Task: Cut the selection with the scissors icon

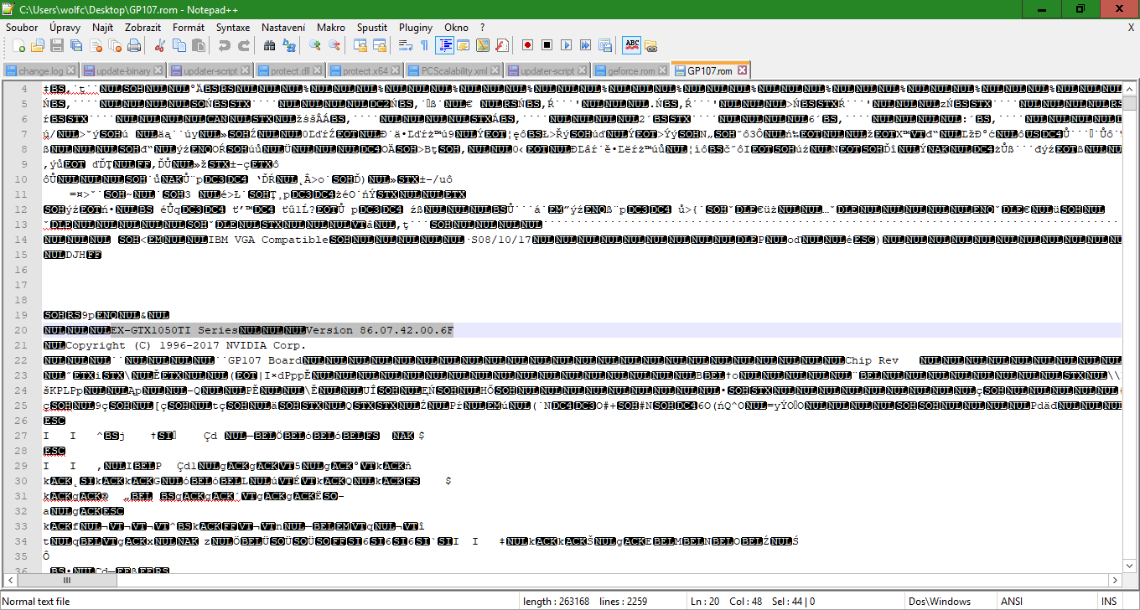Action: 159,45
